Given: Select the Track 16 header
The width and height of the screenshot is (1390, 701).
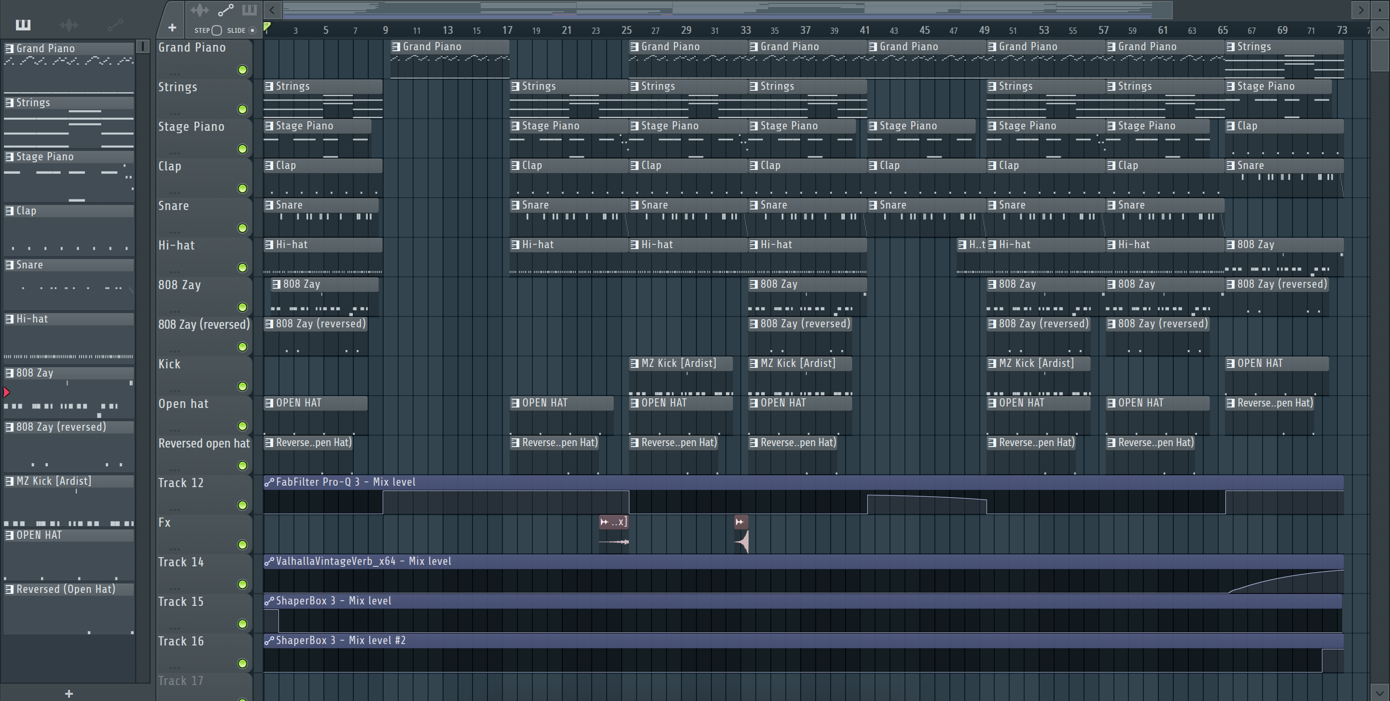Looking at the screenshot, I should tap(204, 653).
